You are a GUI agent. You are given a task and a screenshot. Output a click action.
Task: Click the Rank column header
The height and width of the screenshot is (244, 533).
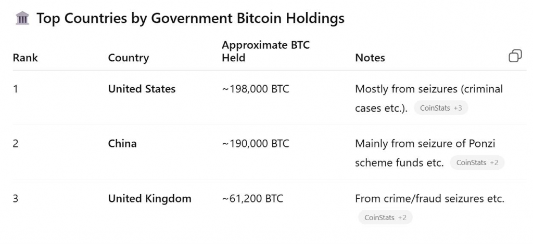point(26,58)
